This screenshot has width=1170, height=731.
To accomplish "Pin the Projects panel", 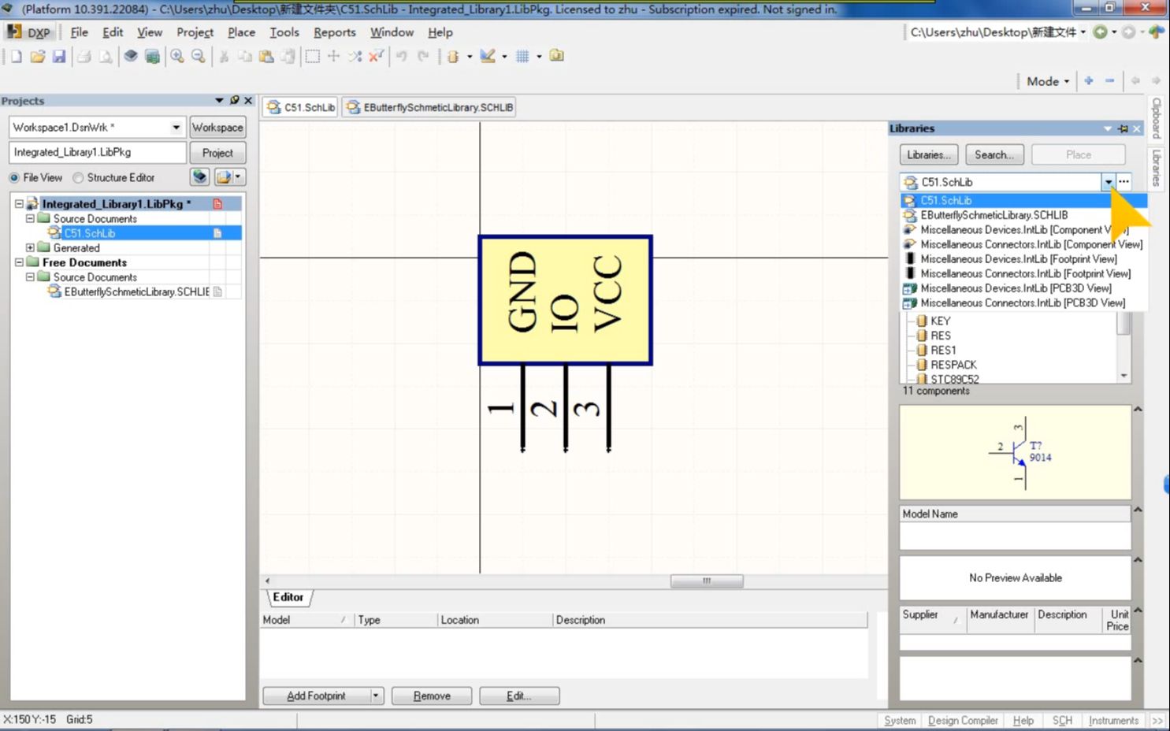I will point(234,101).
